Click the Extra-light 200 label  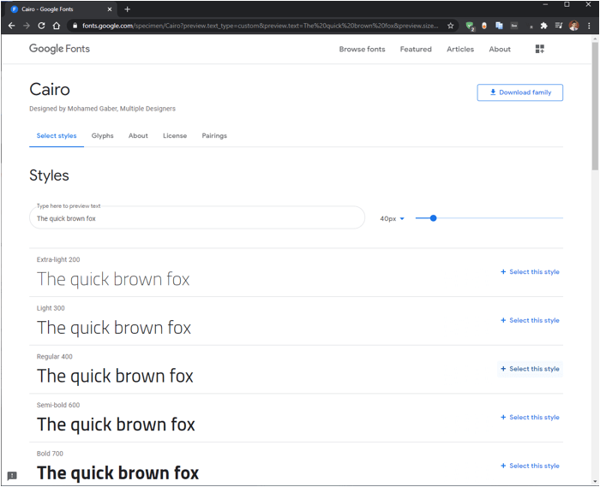tap(58, 259)
